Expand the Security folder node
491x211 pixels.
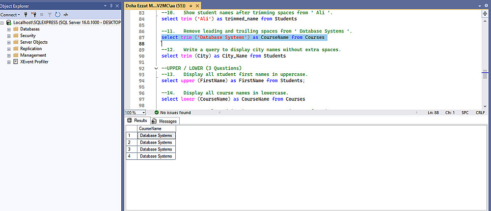click(x=9, y=35)
